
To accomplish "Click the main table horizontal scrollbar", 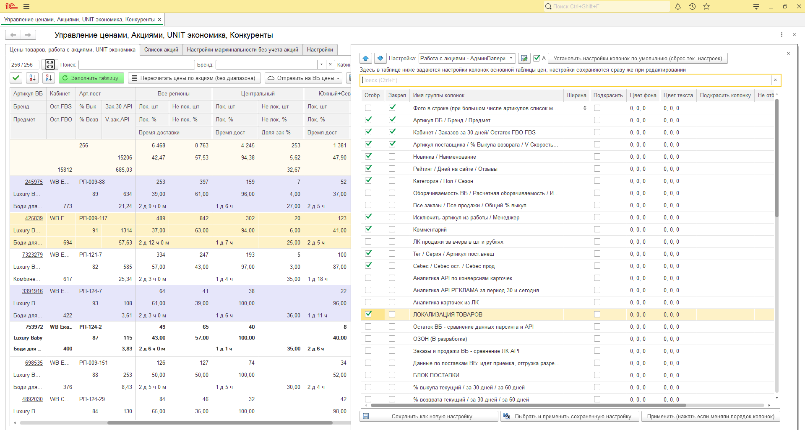I will point(220,423).
